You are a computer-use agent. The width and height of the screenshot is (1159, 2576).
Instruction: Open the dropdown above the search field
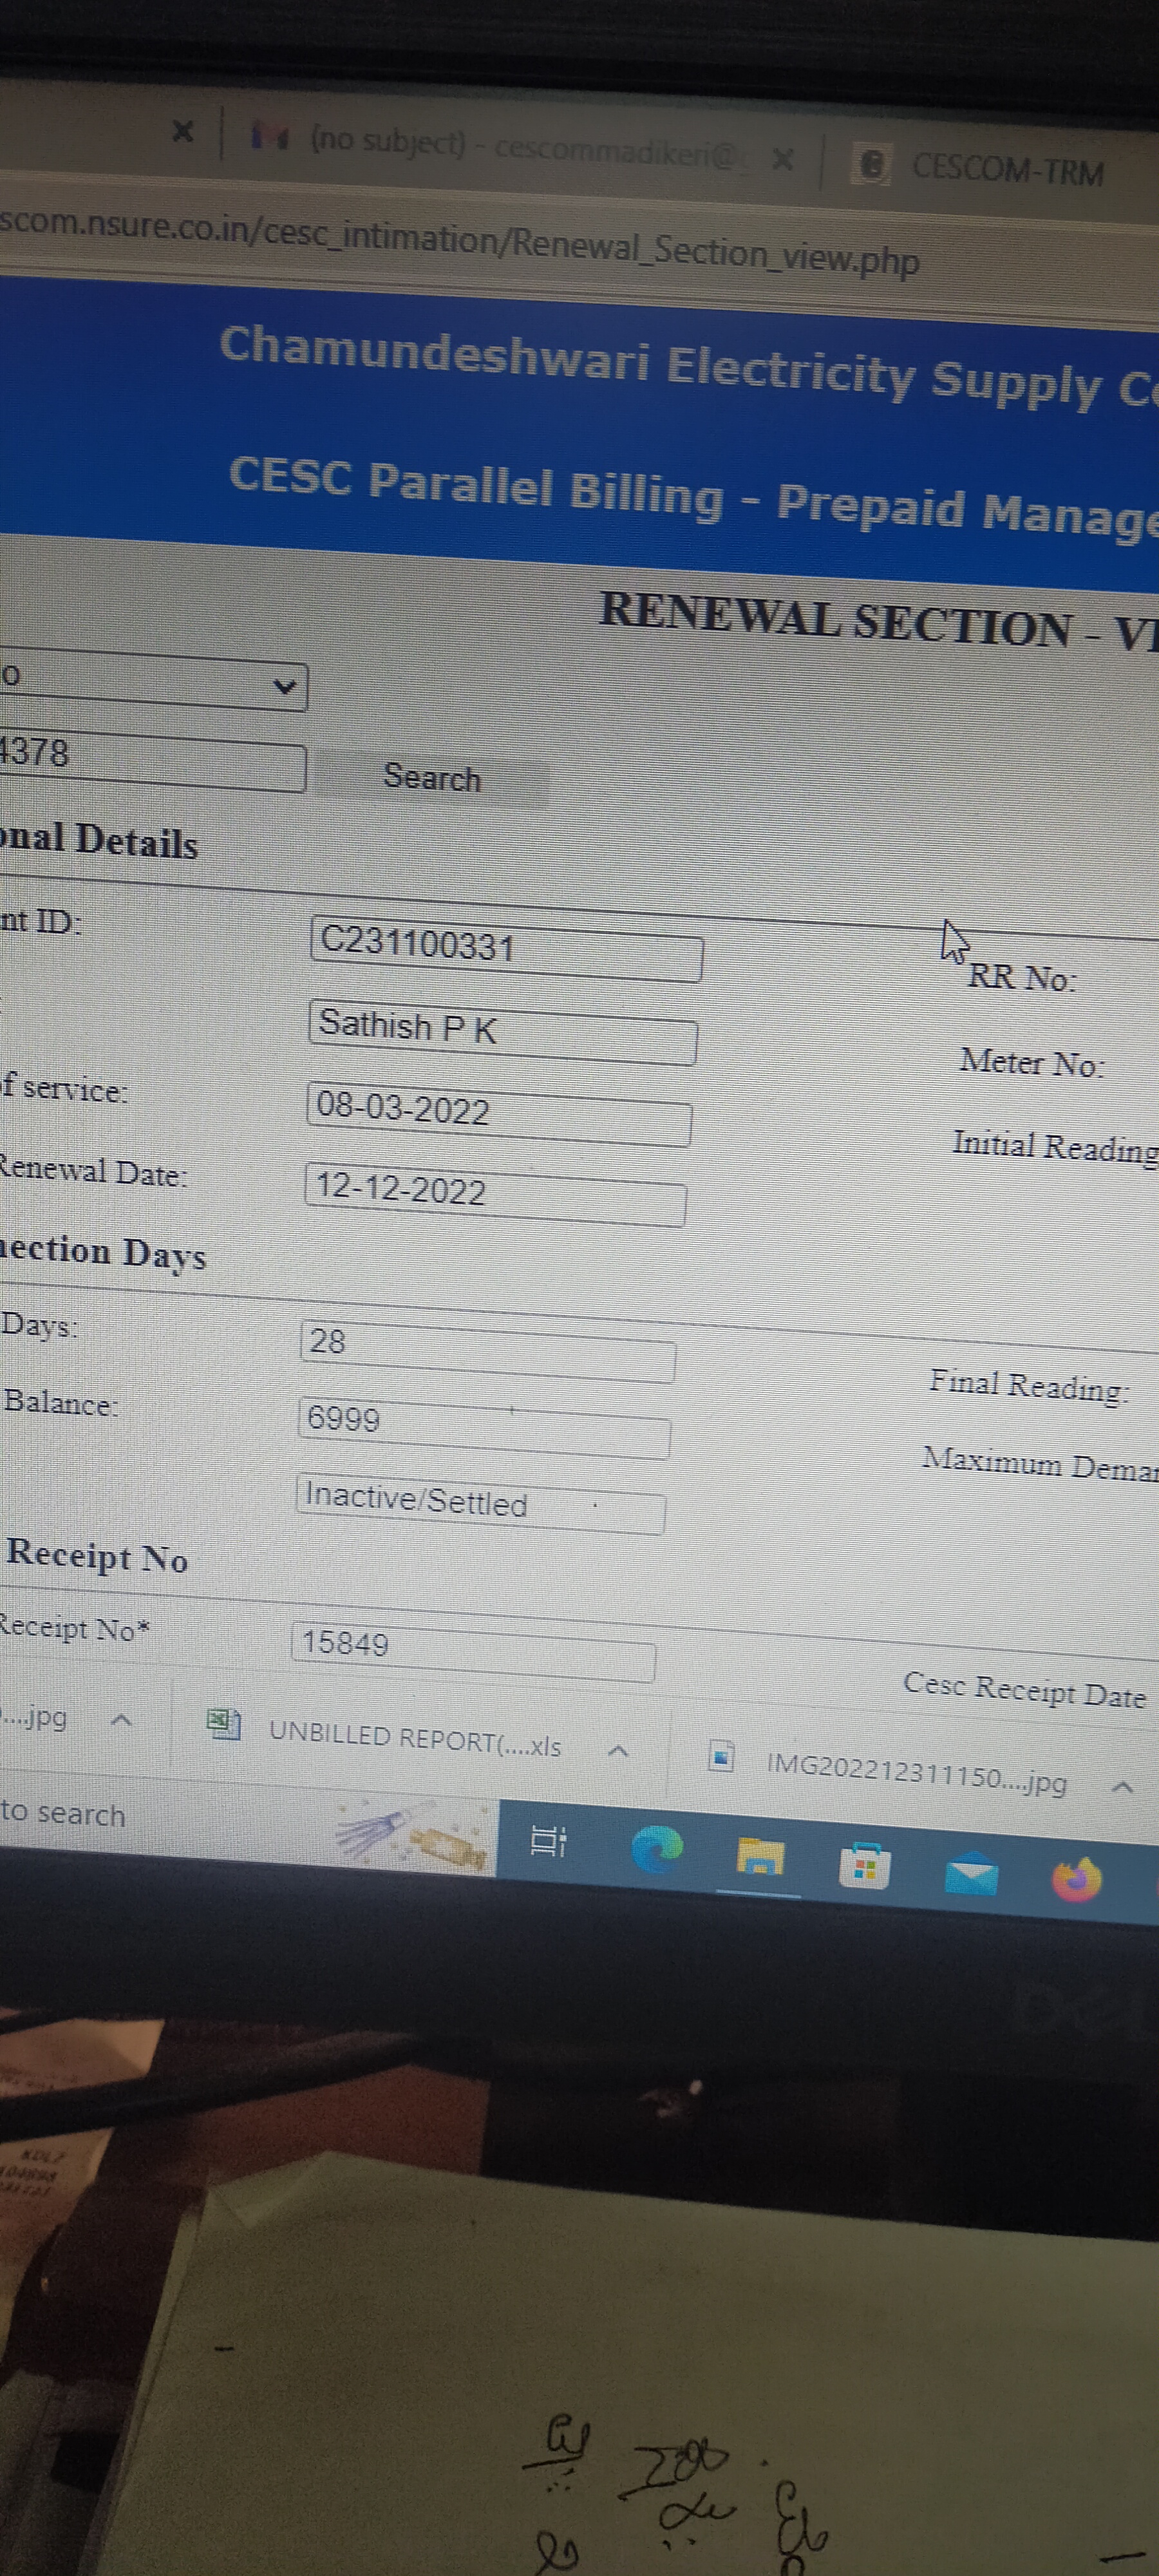[x=153, y=683]
